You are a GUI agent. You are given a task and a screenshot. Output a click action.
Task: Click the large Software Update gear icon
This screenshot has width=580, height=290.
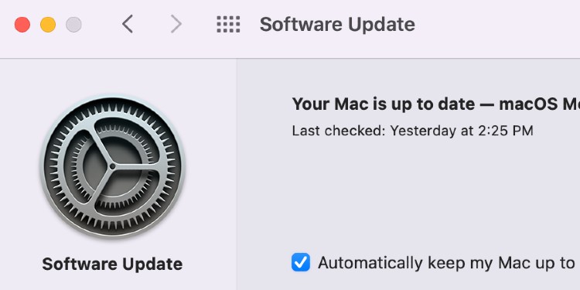112,167
